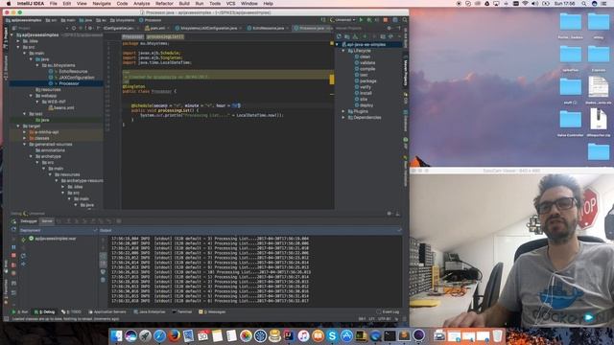
Task: Open the VCS menu
Action: coord(230,4)
